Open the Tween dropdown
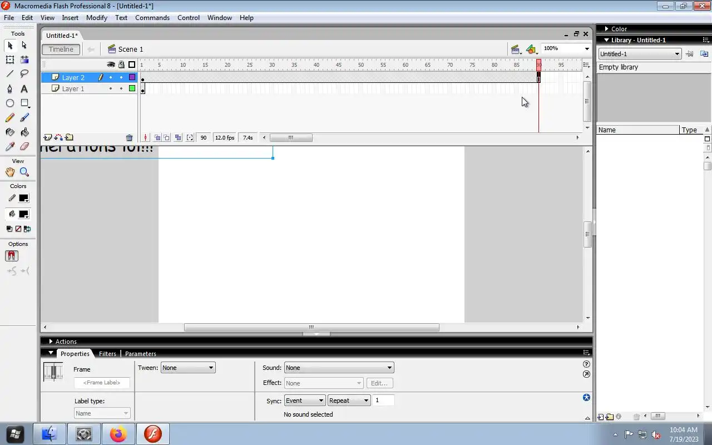The width and height of the screenshot is (712, 445). pos(188,368)
